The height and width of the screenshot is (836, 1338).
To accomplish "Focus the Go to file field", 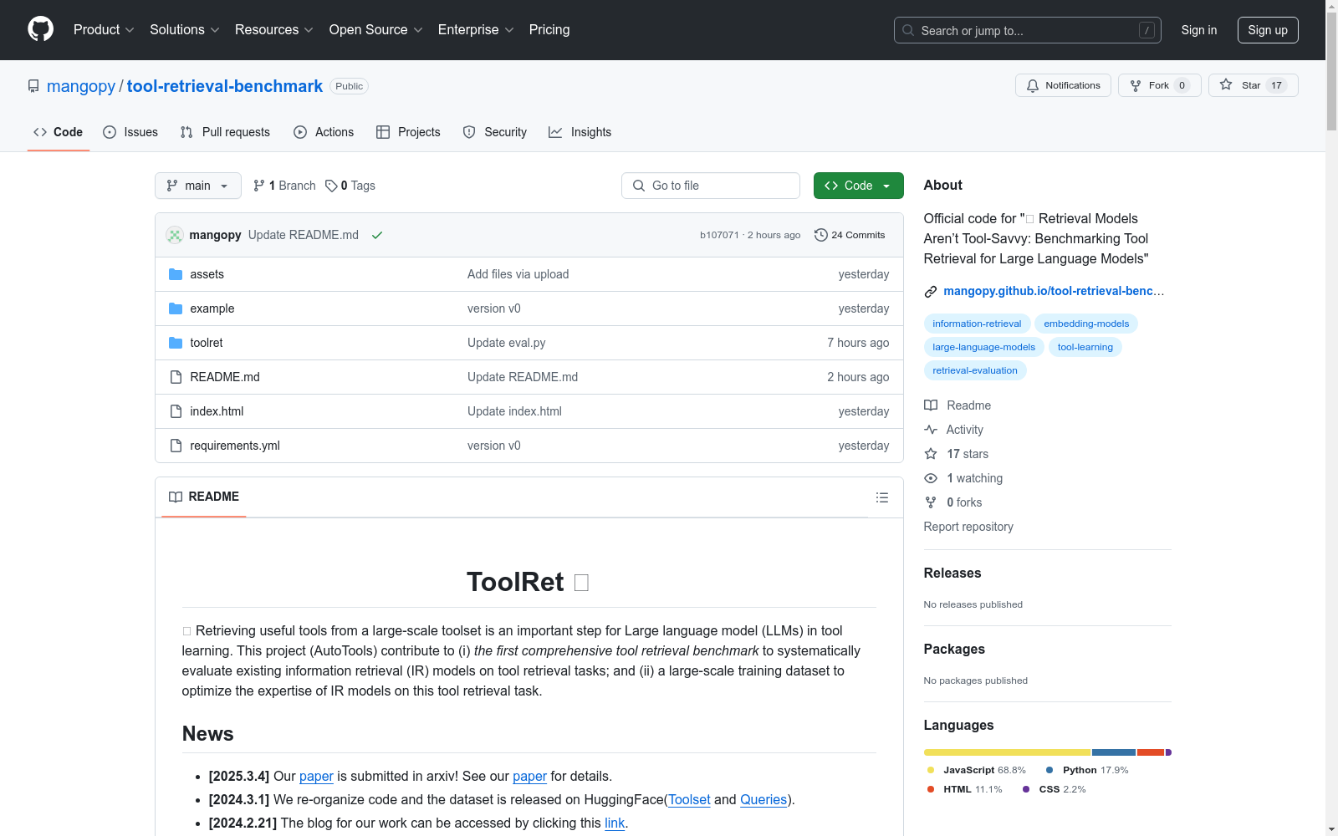I will click(x=711, y=186).
